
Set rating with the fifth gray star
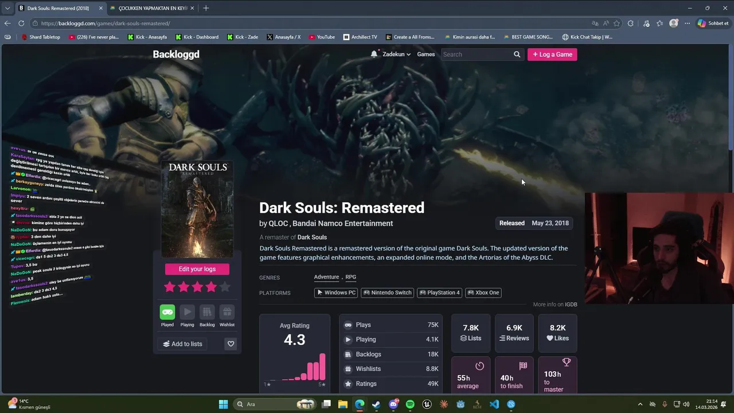pyautogui.click(x=225, y=287)
